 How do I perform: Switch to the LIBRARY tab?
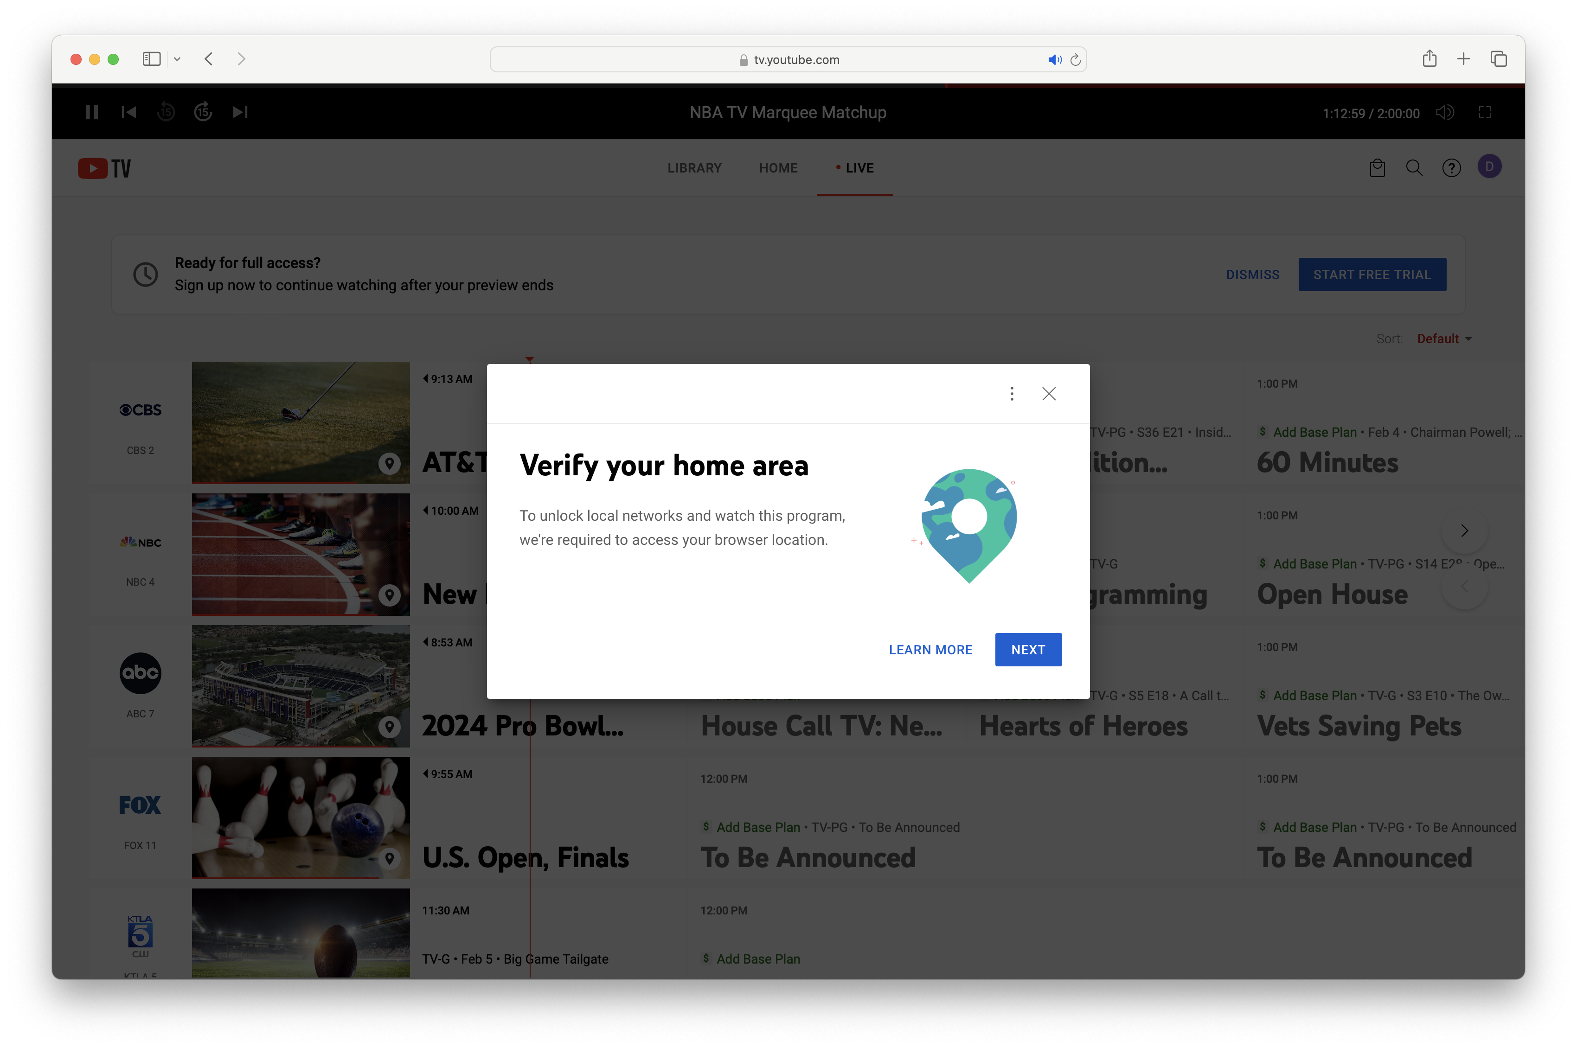coord(694,168)
